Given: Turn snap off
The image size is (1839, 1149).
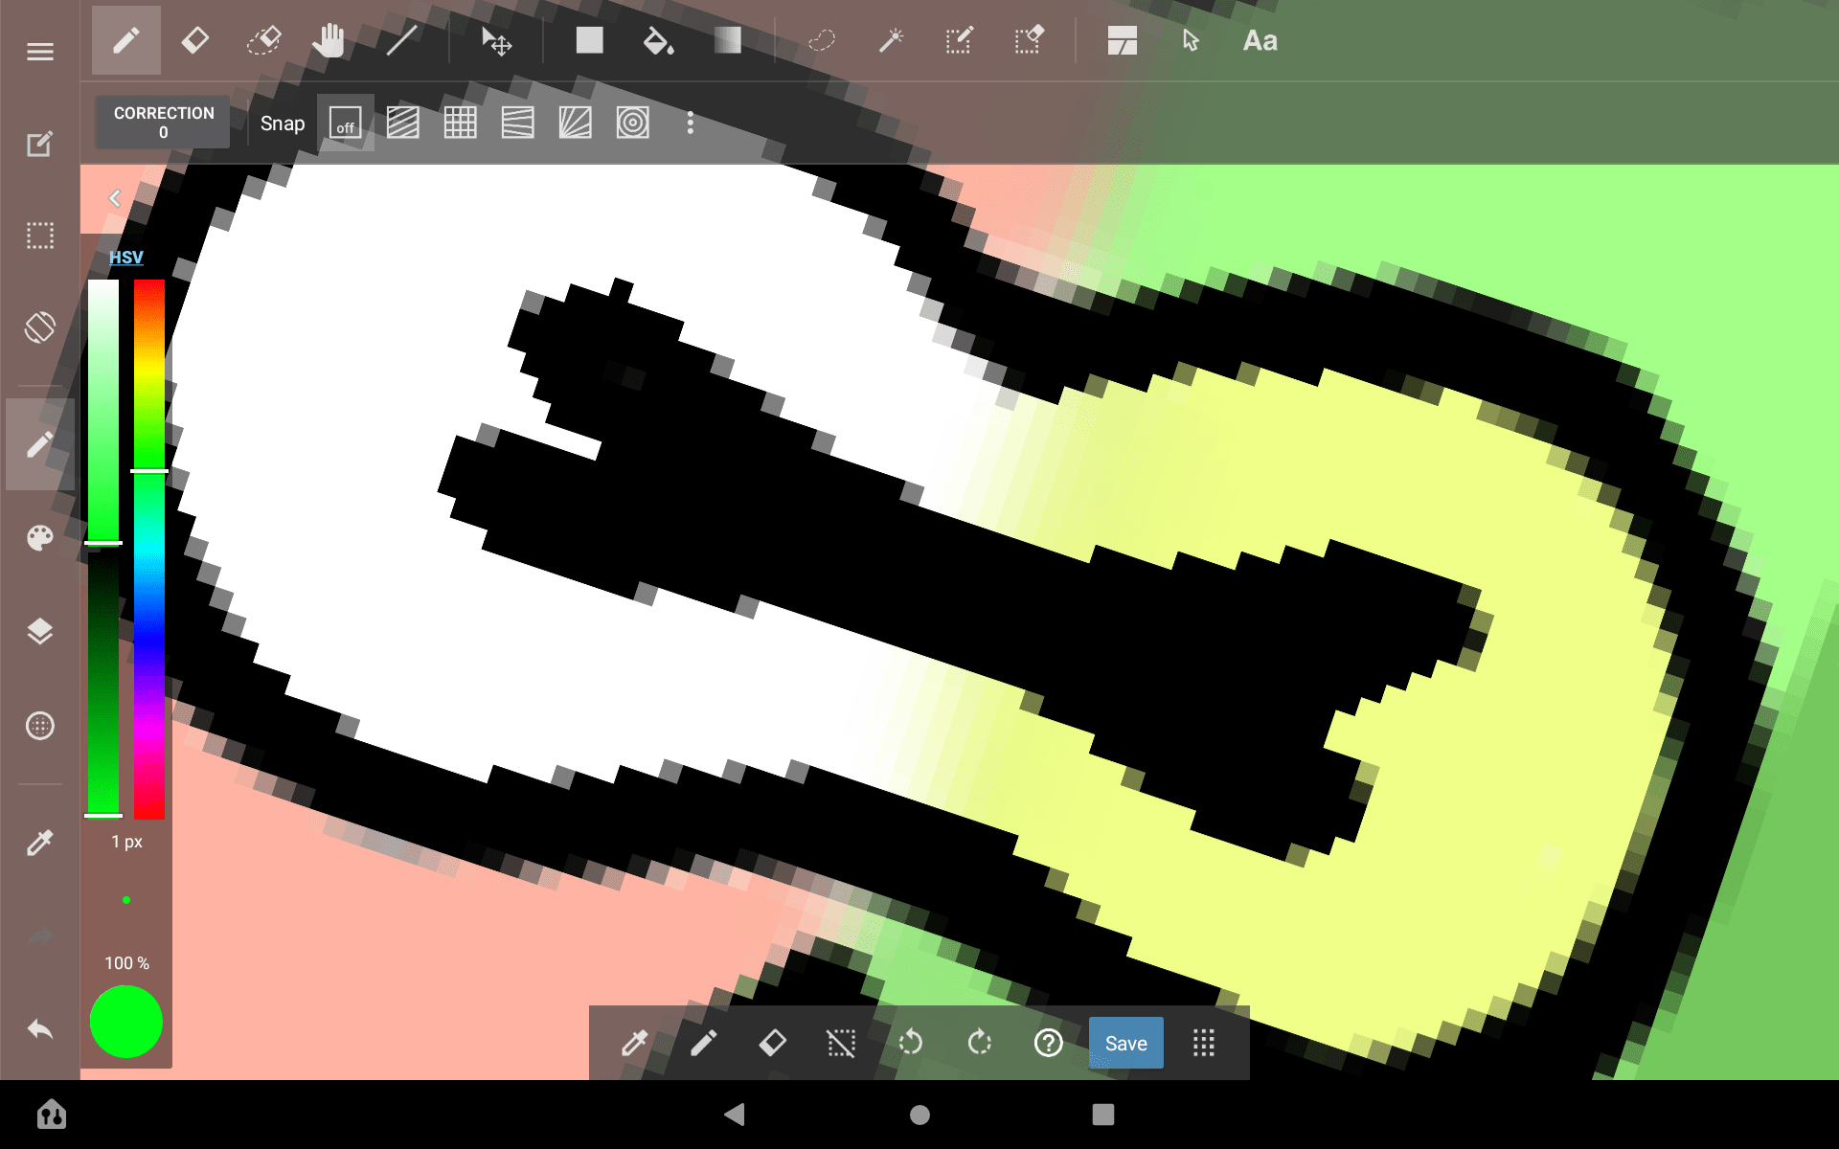Looking at the screenshot, I should (345, 124).
